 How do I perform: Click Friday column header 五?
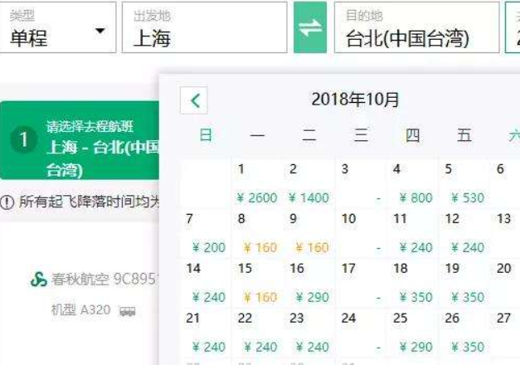[464, 135]
